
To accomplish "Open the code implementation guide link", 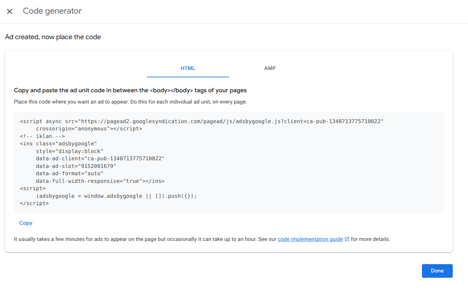I will (x=310, y=239).
